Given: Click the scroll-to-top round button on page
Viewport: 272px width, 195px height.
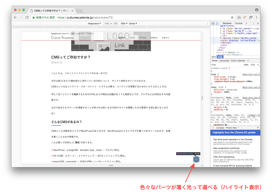Looking at the screenshot, I should [x=196, y=159].
